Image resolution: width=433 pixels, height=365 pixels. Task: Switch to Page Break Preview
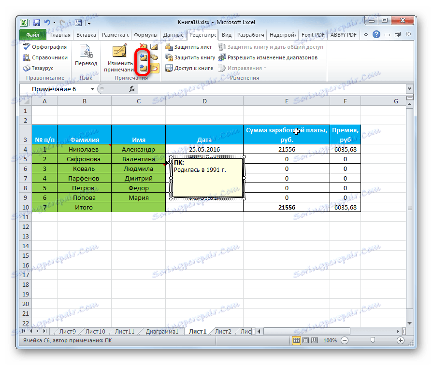pos(315,340)
